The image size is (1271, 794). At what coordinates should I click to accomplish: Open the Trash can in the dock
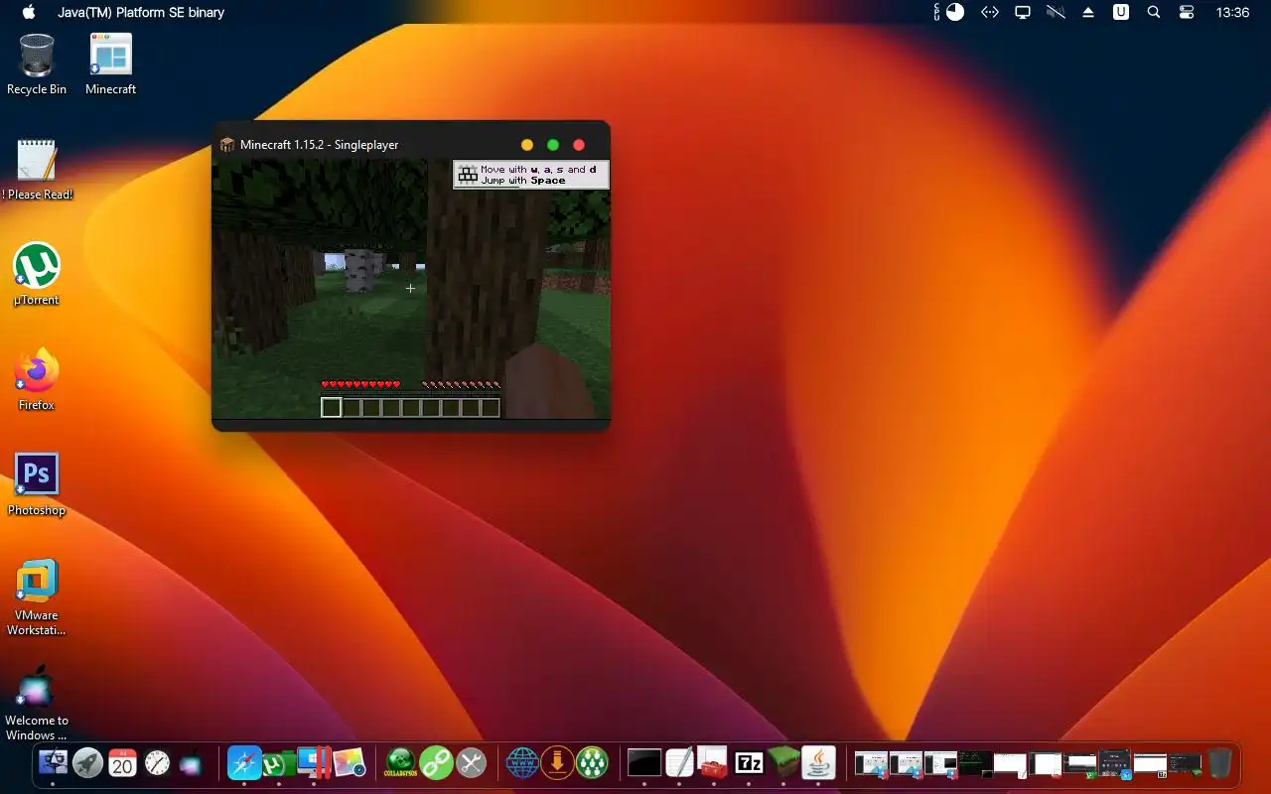pyautogui.click(x=1219, y=762)
